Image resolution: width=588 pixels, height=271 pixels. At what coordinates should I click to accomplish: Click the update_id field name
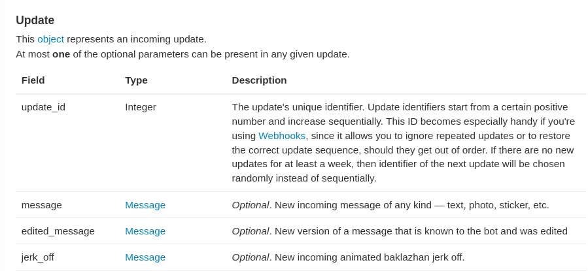click(x=43, y=107)
